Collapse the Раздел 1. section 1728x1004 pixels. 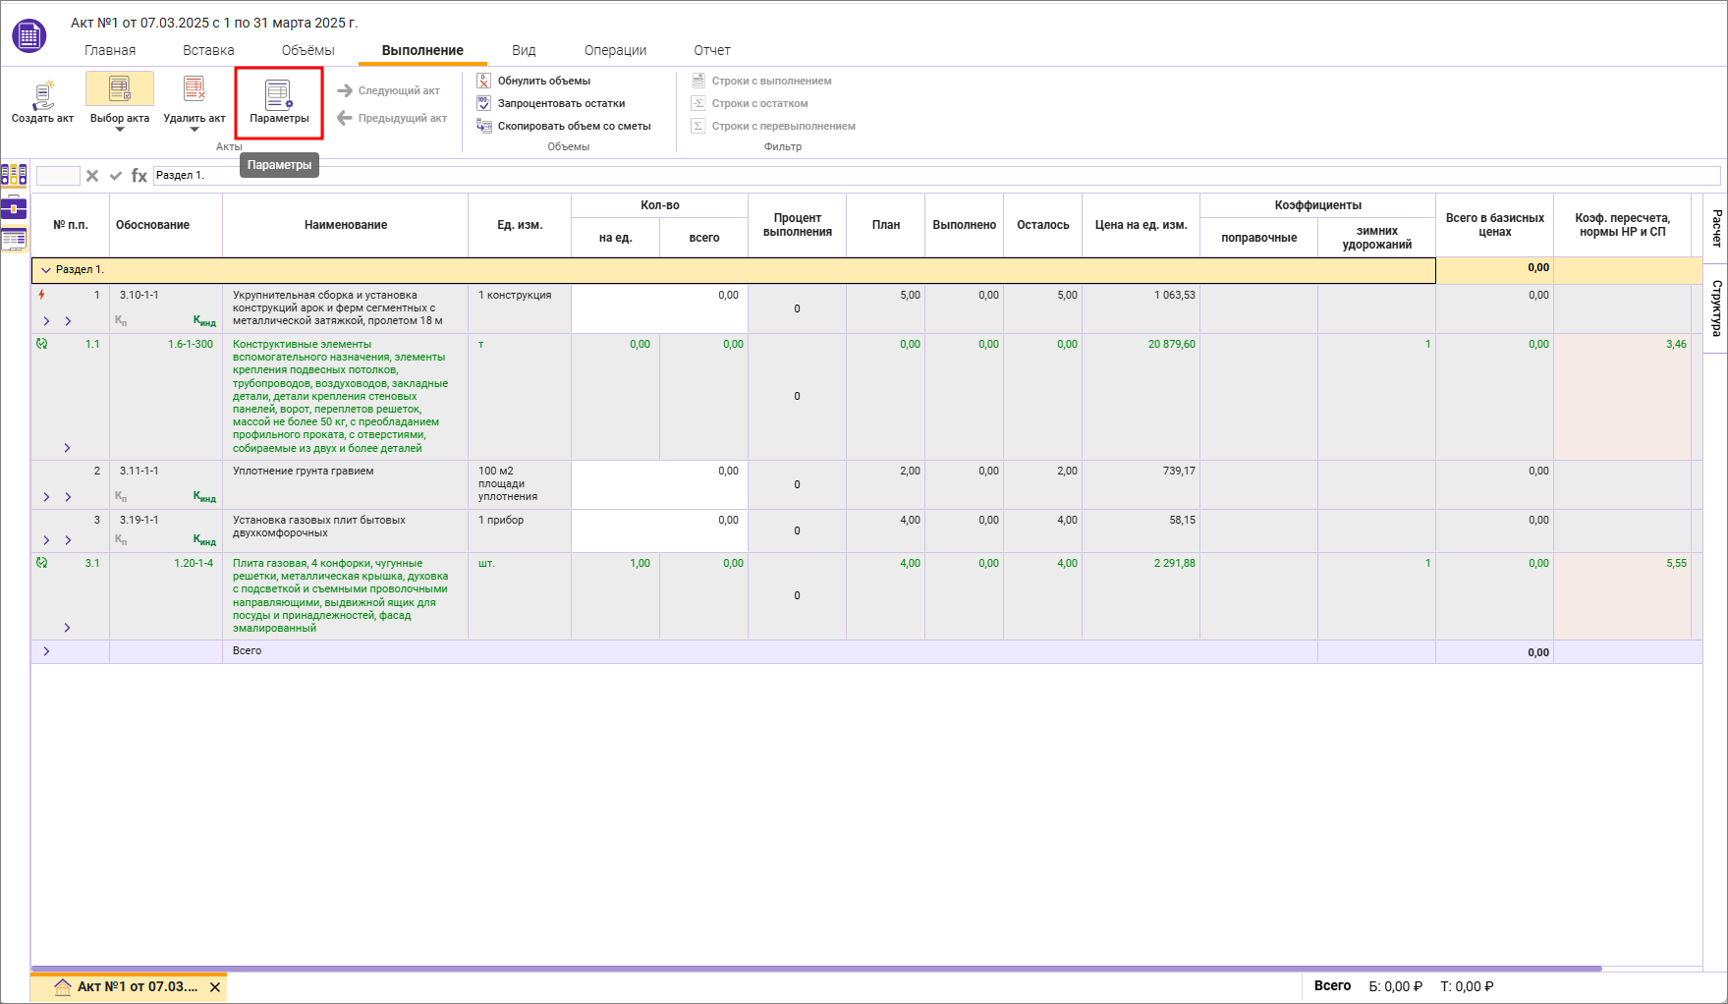pos(45,270)
